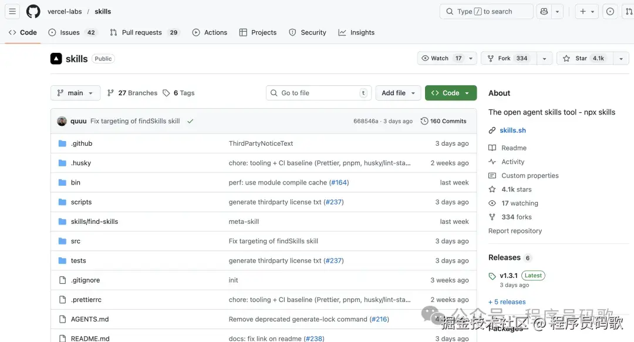
Task: Open pull request #216 link
Action: click(x=379, y=319)
